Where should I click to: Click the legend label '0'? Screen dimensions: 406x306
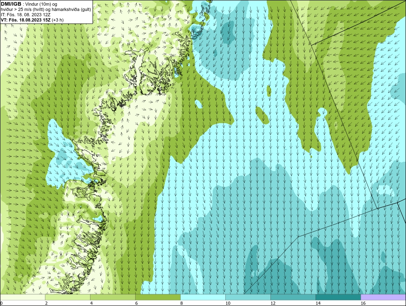tap(1, 303)
